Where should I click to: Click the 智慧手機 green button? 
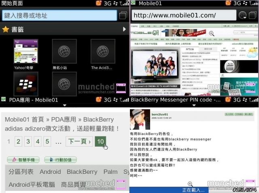click(x=23, y=160)
